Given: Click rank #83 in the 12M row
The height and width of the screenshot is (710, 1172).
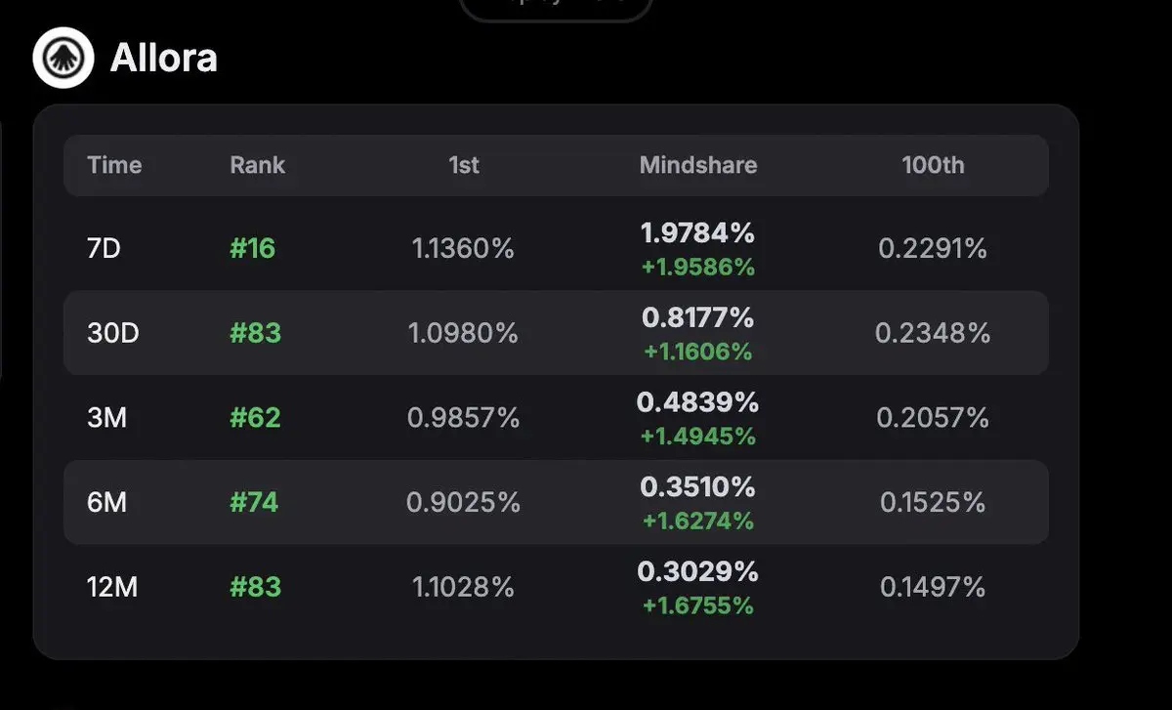Looking at the screenshot, I should tap(255, 587).
